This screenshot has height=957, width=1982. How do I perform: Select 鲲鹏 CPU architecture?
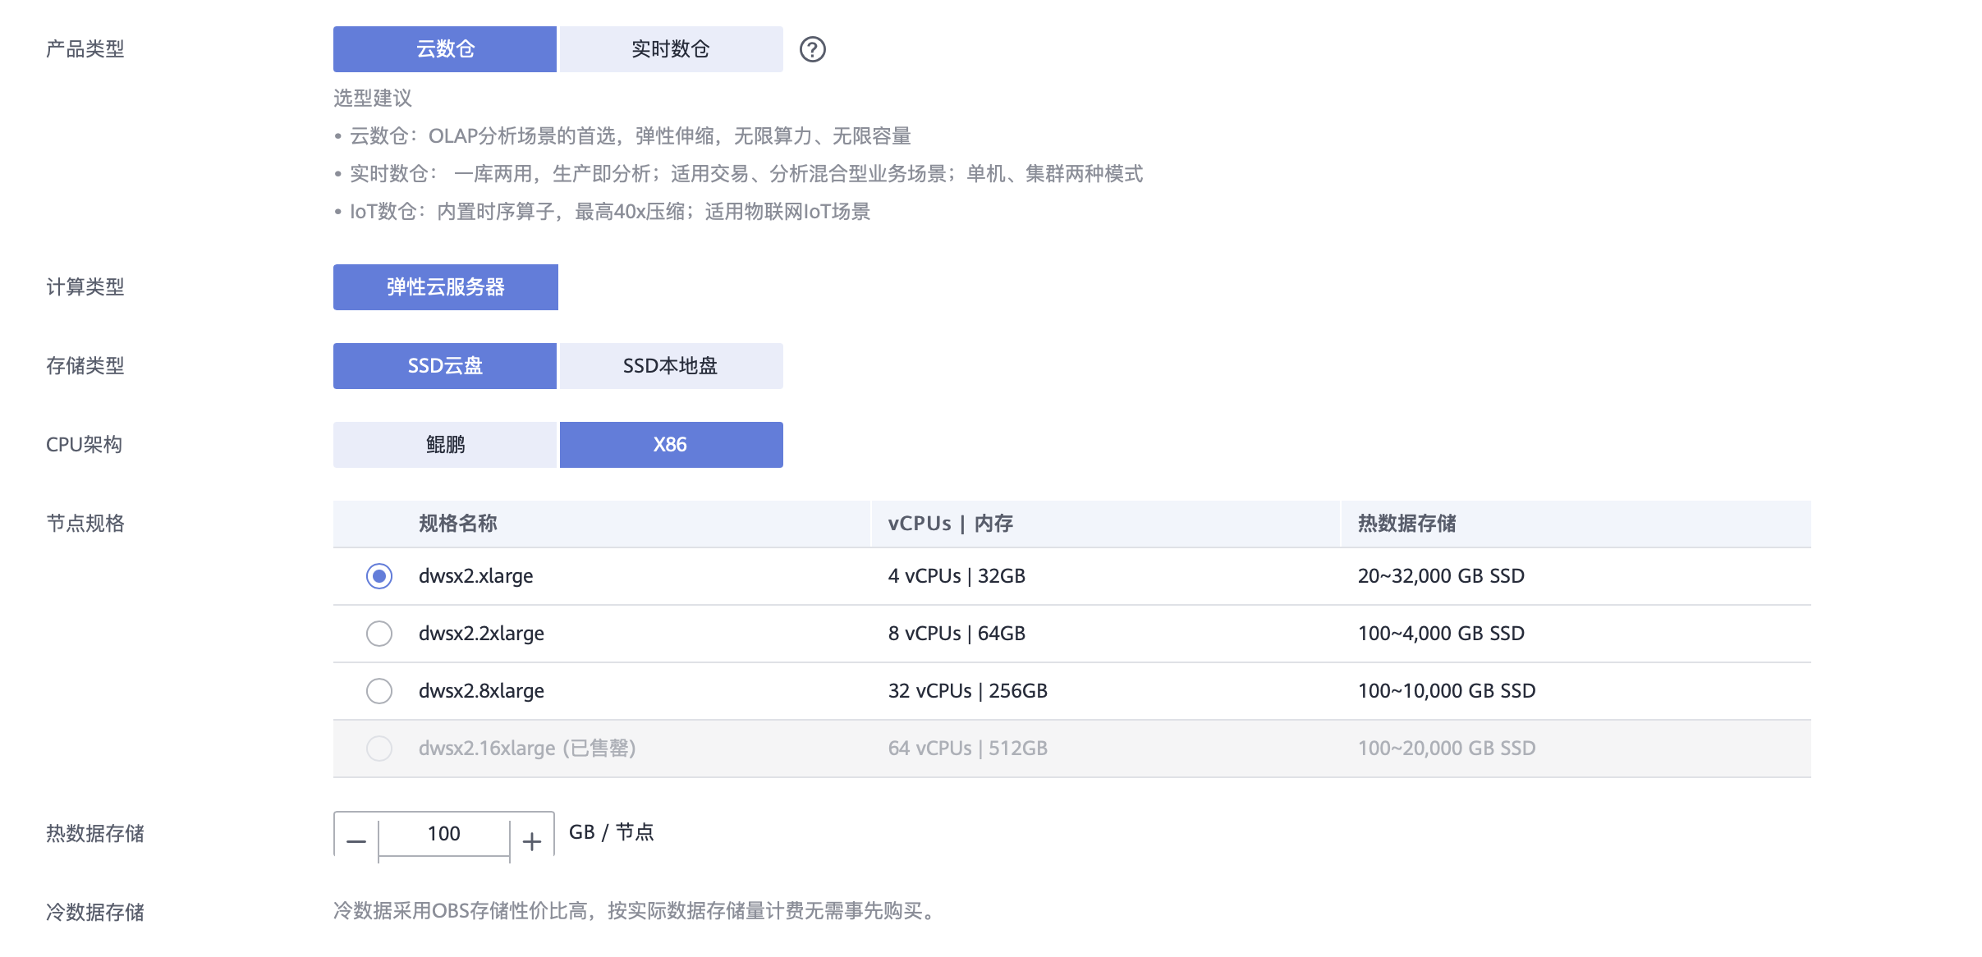pyautogui.click(x=444, y=445)
